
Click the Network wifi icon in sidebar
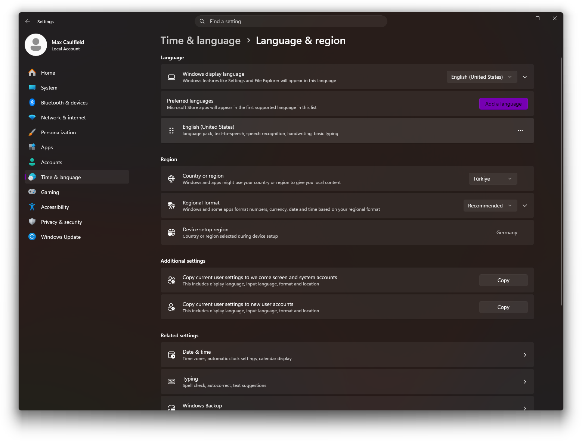point(32,117)
